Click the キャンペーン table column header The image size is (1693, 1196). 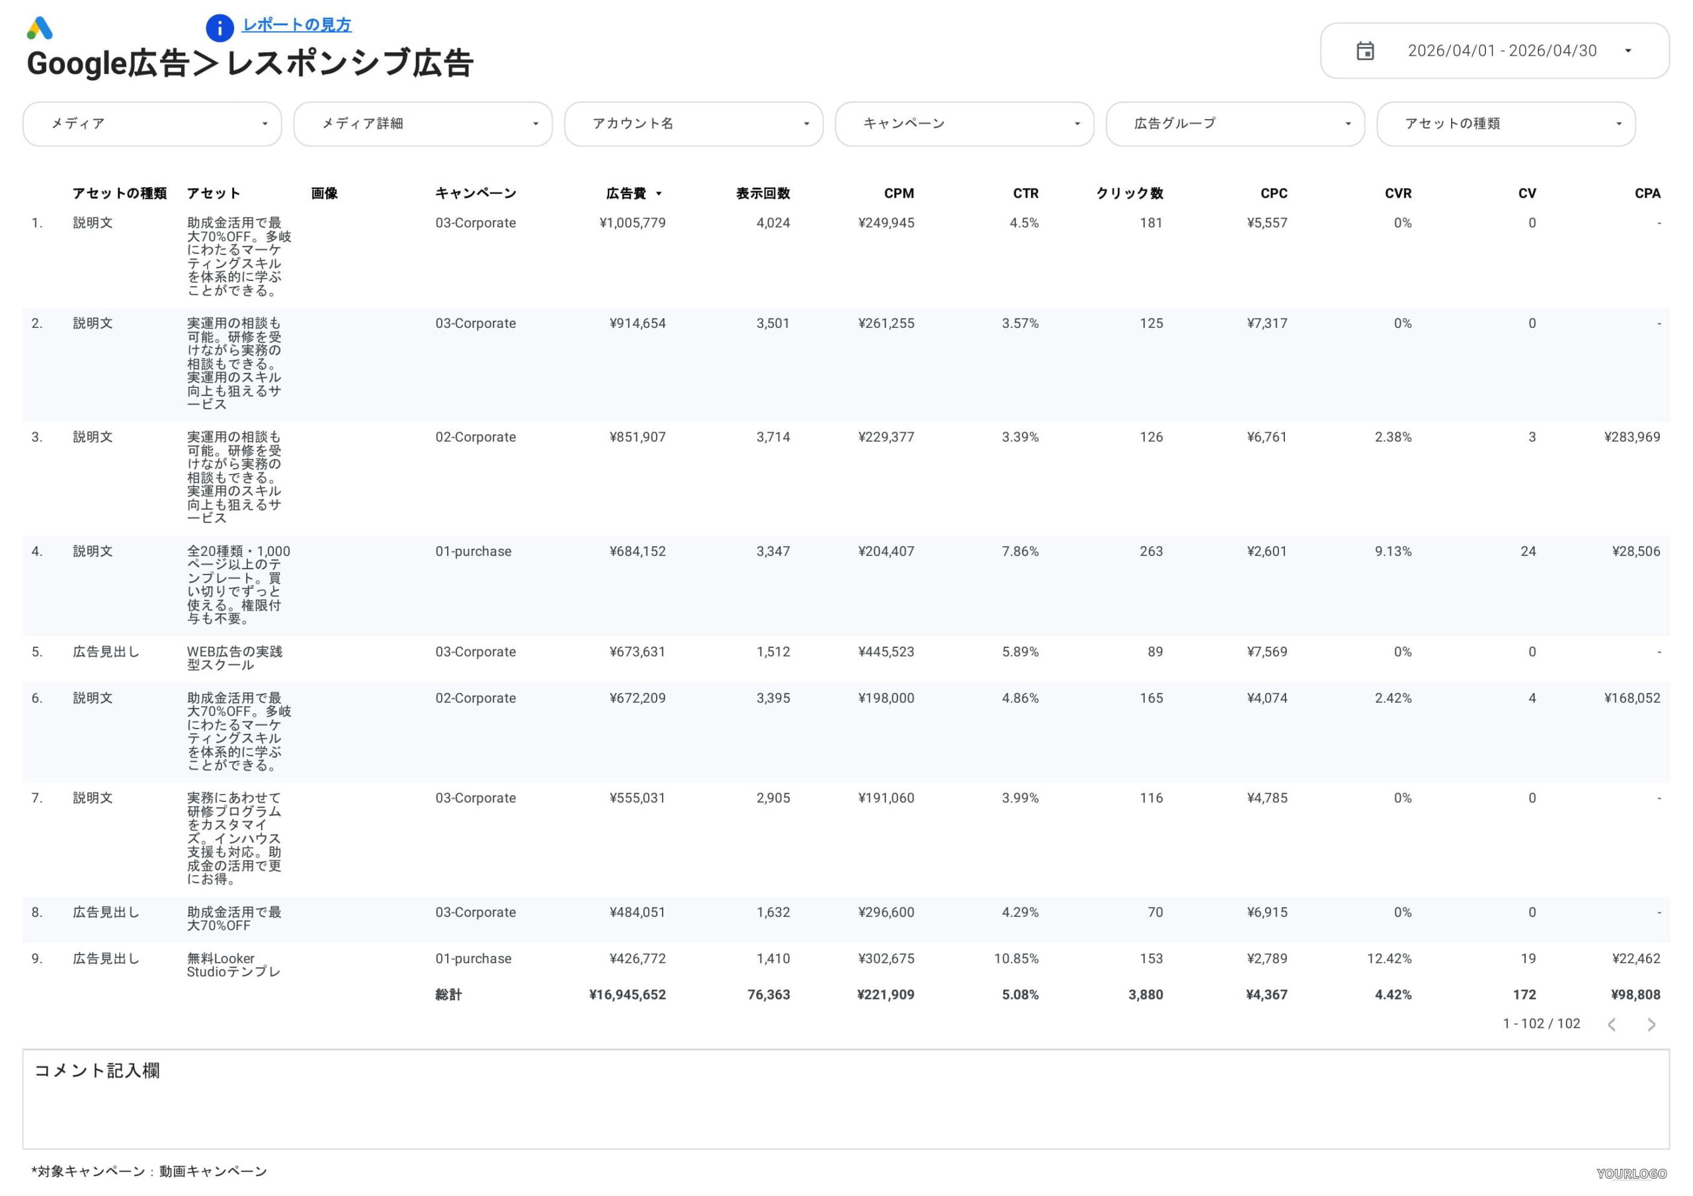tap(475, 193)
